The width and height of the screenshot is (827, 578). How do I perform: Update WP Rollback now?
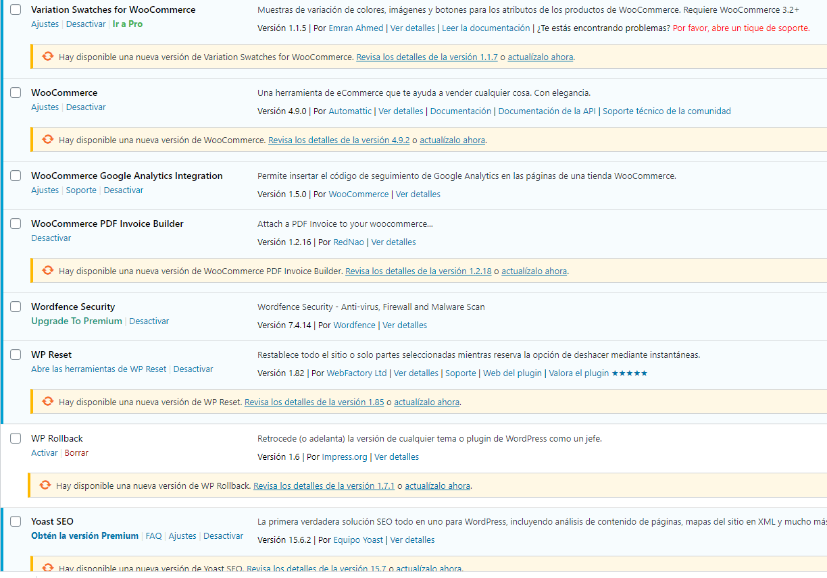437,486
